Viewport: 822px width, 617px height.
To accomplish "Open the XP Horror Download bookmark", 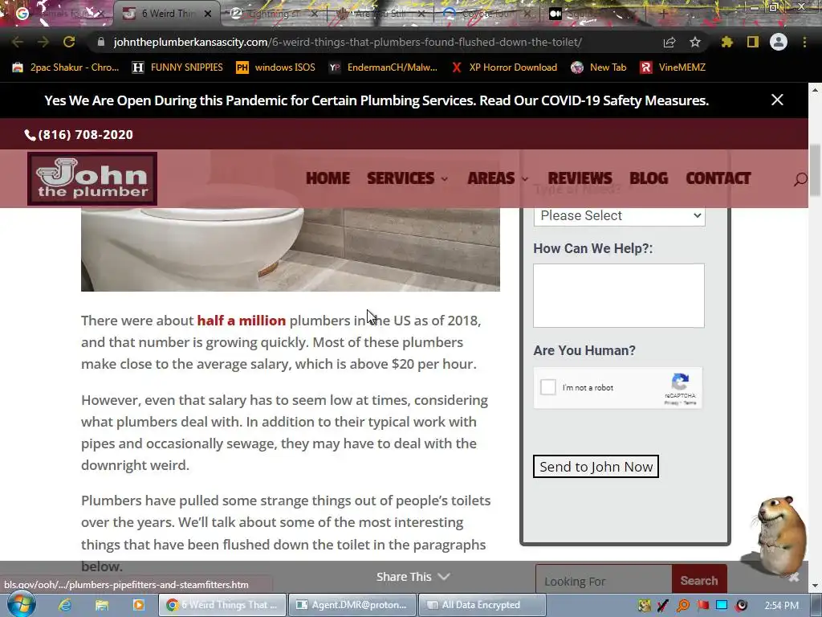I will click(505, 67).
